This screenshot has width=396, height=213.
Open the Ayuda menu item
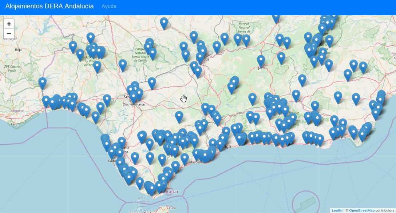point(109,6)
